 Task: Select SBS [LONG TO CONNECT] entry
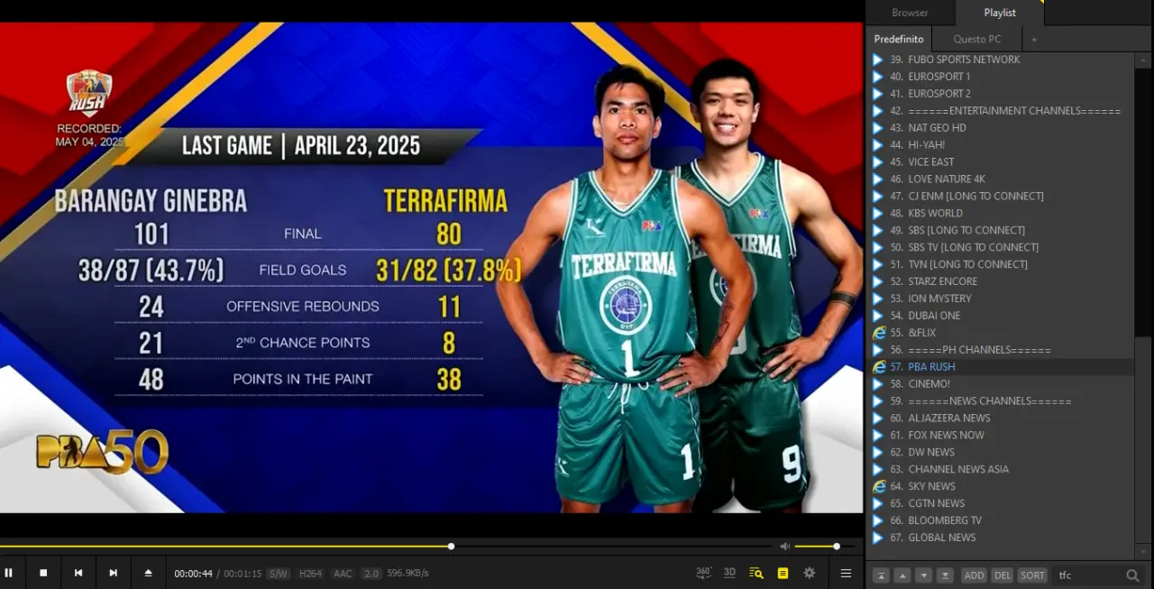point(1001,230)
